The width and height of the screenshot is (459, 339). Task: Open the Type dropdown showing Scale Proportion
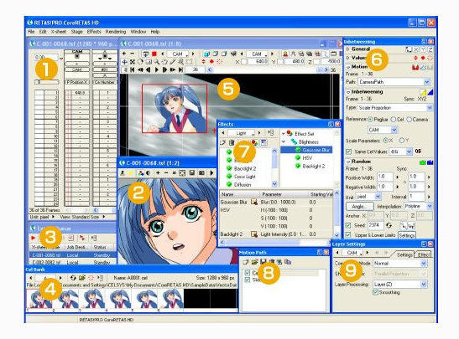tap(395, 108)
